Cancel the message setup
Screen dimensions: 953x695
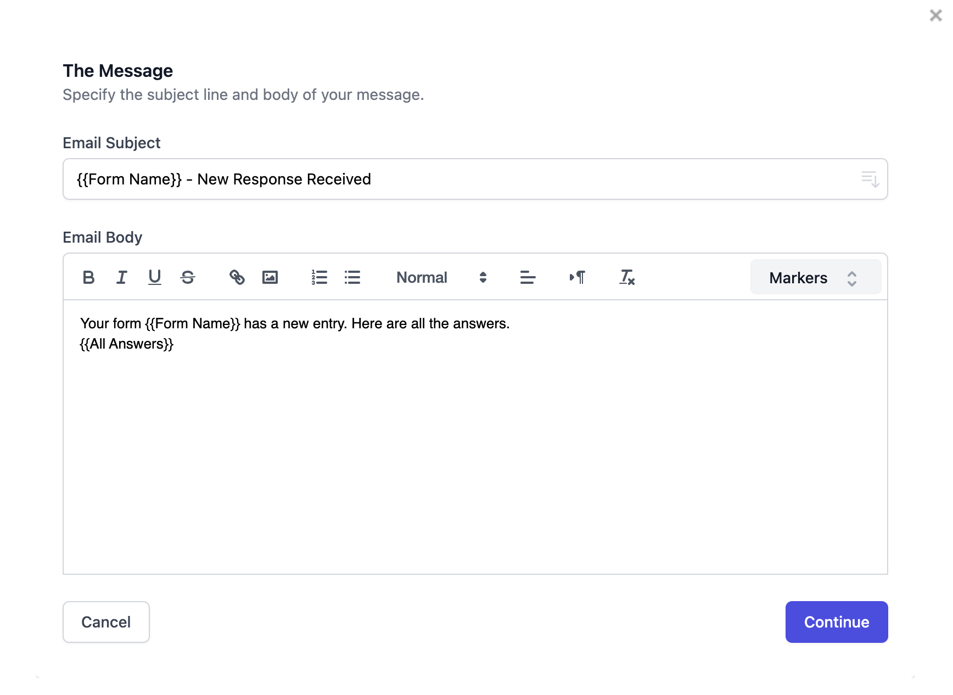(106, 622)
